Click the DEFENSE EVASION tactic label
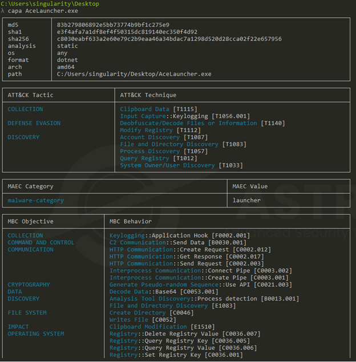356x362 pixels. pos(34,123)
